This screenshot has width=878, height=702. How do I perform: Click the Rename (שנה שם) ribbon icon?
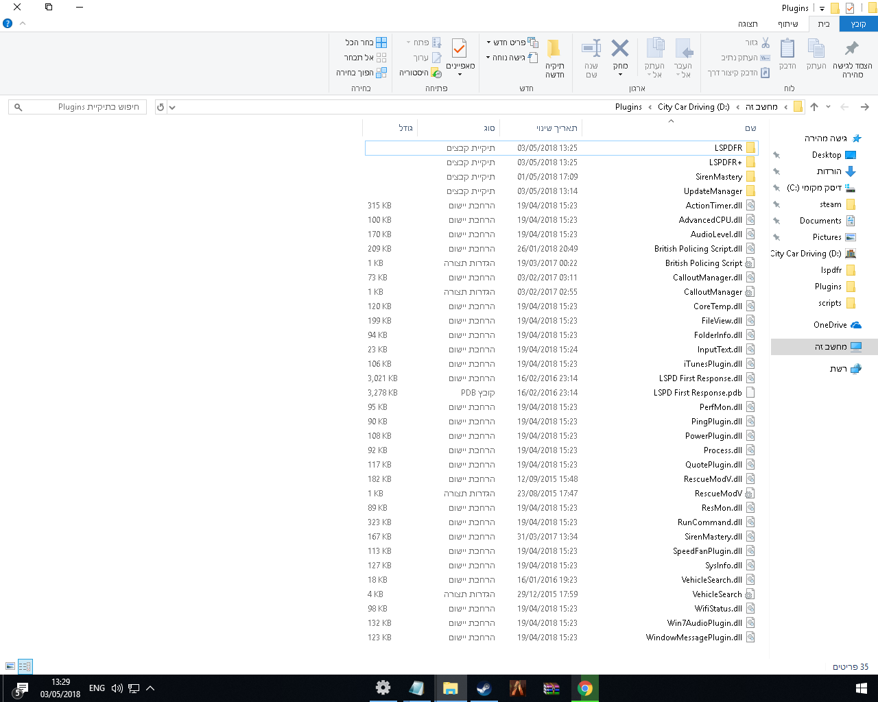pos(591,49)
